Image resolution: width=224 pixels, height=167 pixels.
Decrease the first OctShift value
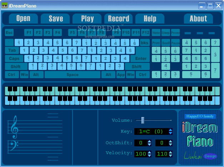click(149, 144)
